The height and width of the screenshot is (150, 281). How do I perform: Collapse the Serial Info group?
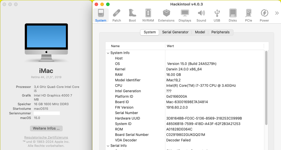click(x=108, y=146)
